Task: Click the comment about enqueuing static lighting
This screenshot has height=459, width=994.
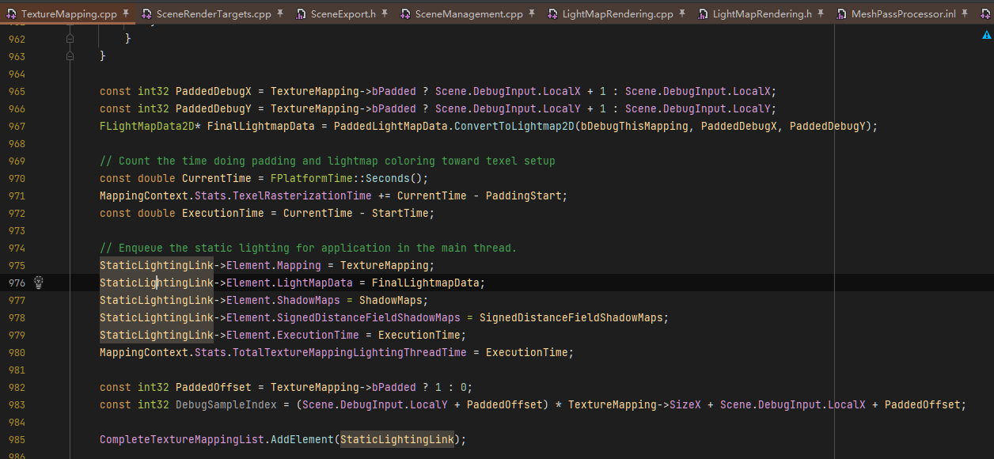Action: tap(309, 248)
